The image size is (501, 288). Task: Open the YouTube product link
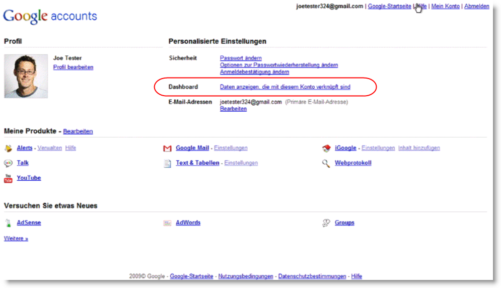pyautogui.click(x=29, y=178)
